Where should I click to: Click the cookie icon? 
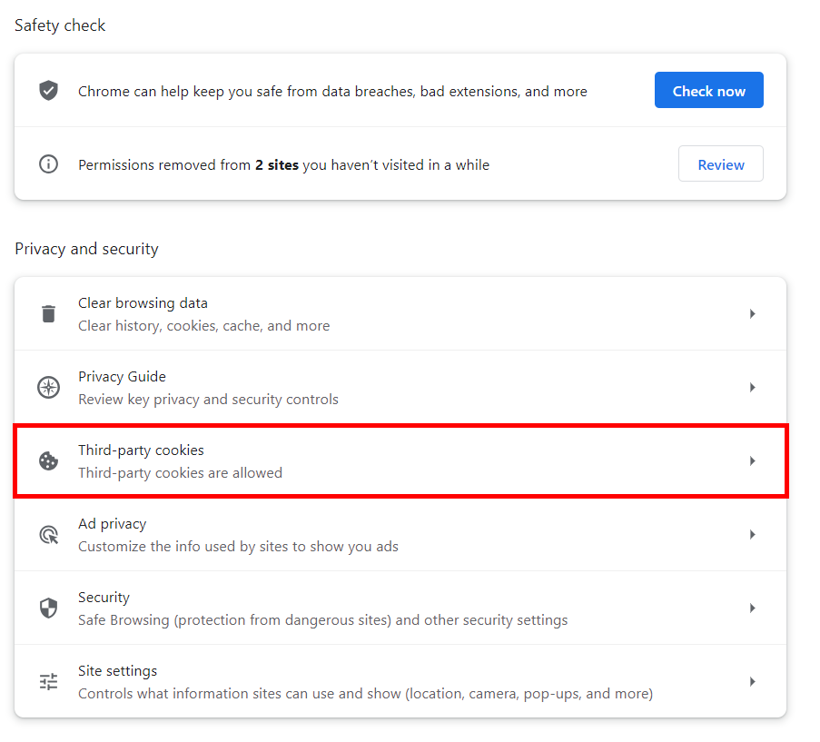[48, 461]
